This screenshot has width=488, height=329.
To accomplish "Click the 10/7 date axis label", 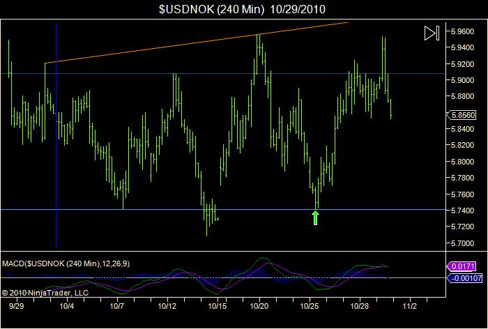I will (x=117, y=306).
